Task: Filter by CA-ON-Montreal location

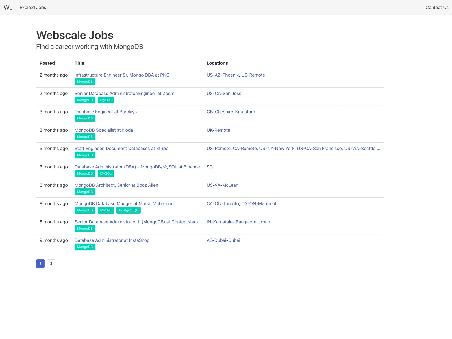Action: click(258, 203)
